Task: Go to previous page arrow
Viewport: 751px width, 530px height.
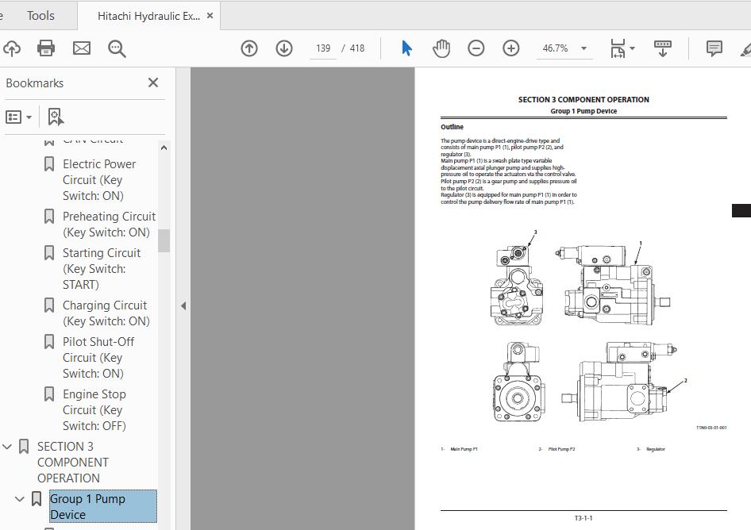Action: [x=249, y=48]
